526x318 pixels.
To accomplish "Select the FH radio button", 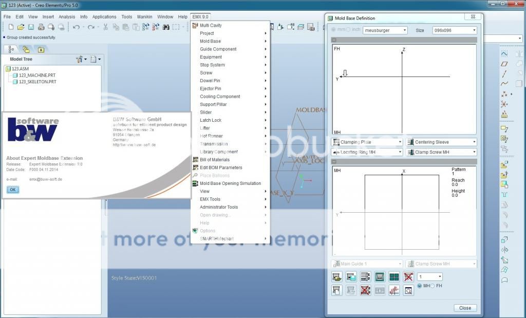I will 433,286.
